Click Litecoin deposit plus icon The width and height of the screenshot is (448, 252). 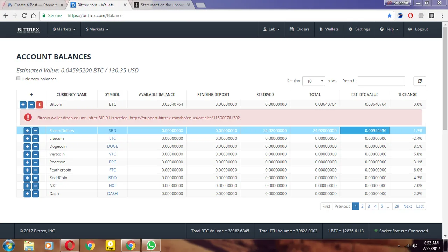(x=27, y=138)
